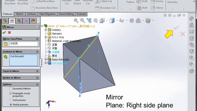Click the Display Style cube icon

point(112,21)
